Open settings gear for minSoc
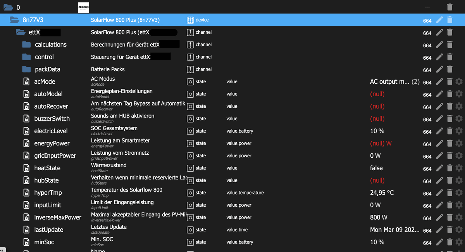Screen dimensions: 465x252 [x=459, y=242]
